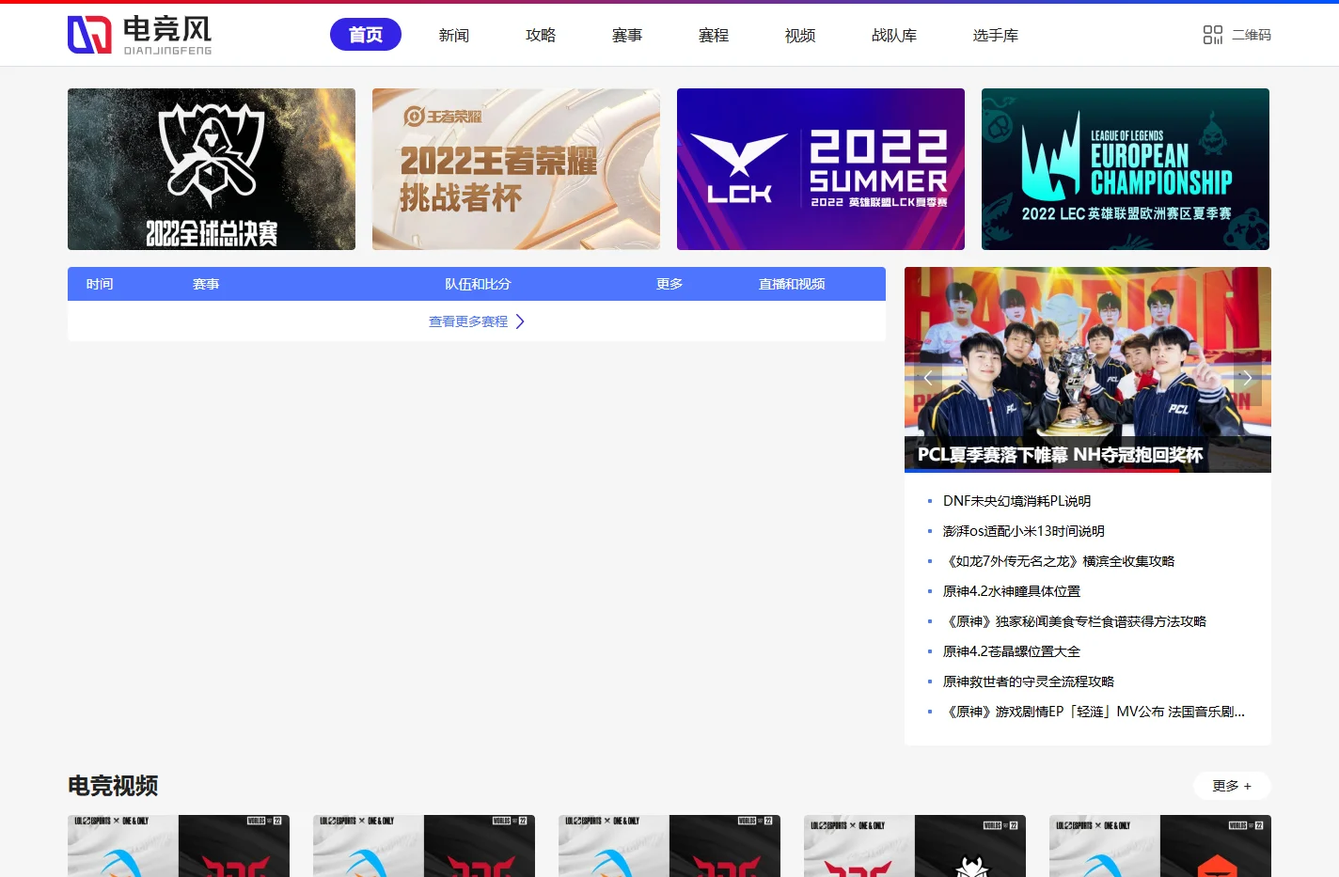1339x877 pixels.
Task: Open the 新闻 navigation item
Action: pyautogui.click(x=454, y=35)
